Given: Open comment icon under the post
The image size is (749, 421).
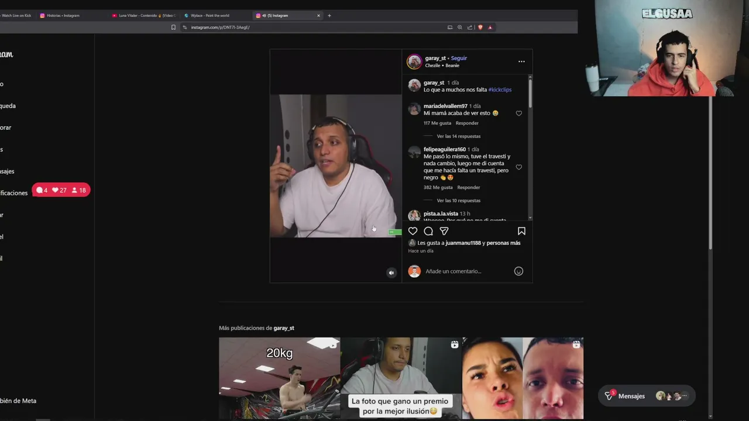Looking at the screenshot, I should (x=428, y=231).
